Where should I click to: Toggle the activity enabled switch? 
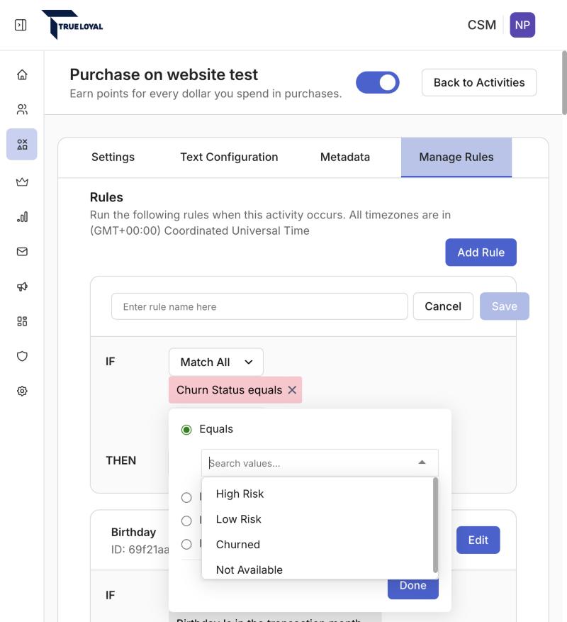pyautogui.click(x=378, y=82)
